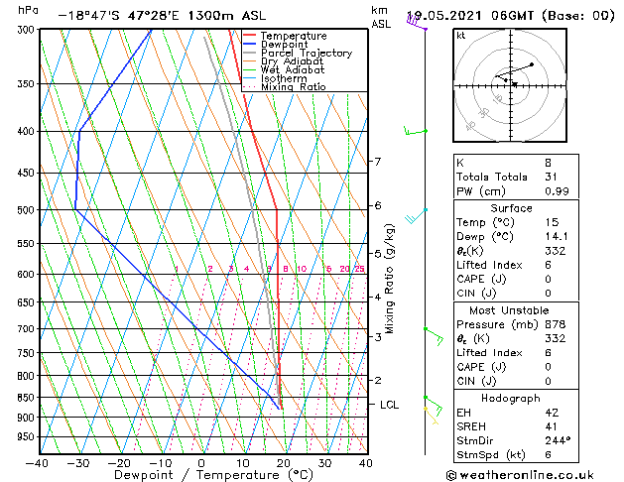Select the Temperature legend label
624x482 pixels.
294,36
